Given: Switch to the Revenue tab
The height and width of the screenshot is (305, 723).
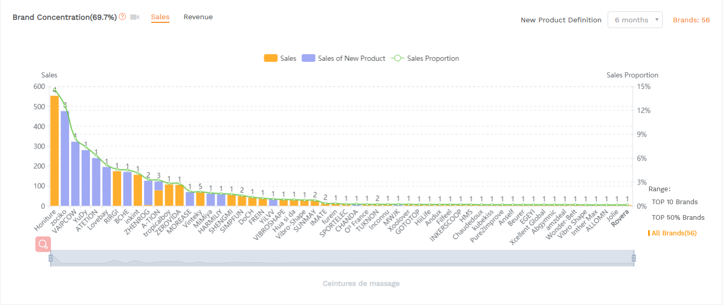Looking at the screenshot, I should (x=198, y=17).
